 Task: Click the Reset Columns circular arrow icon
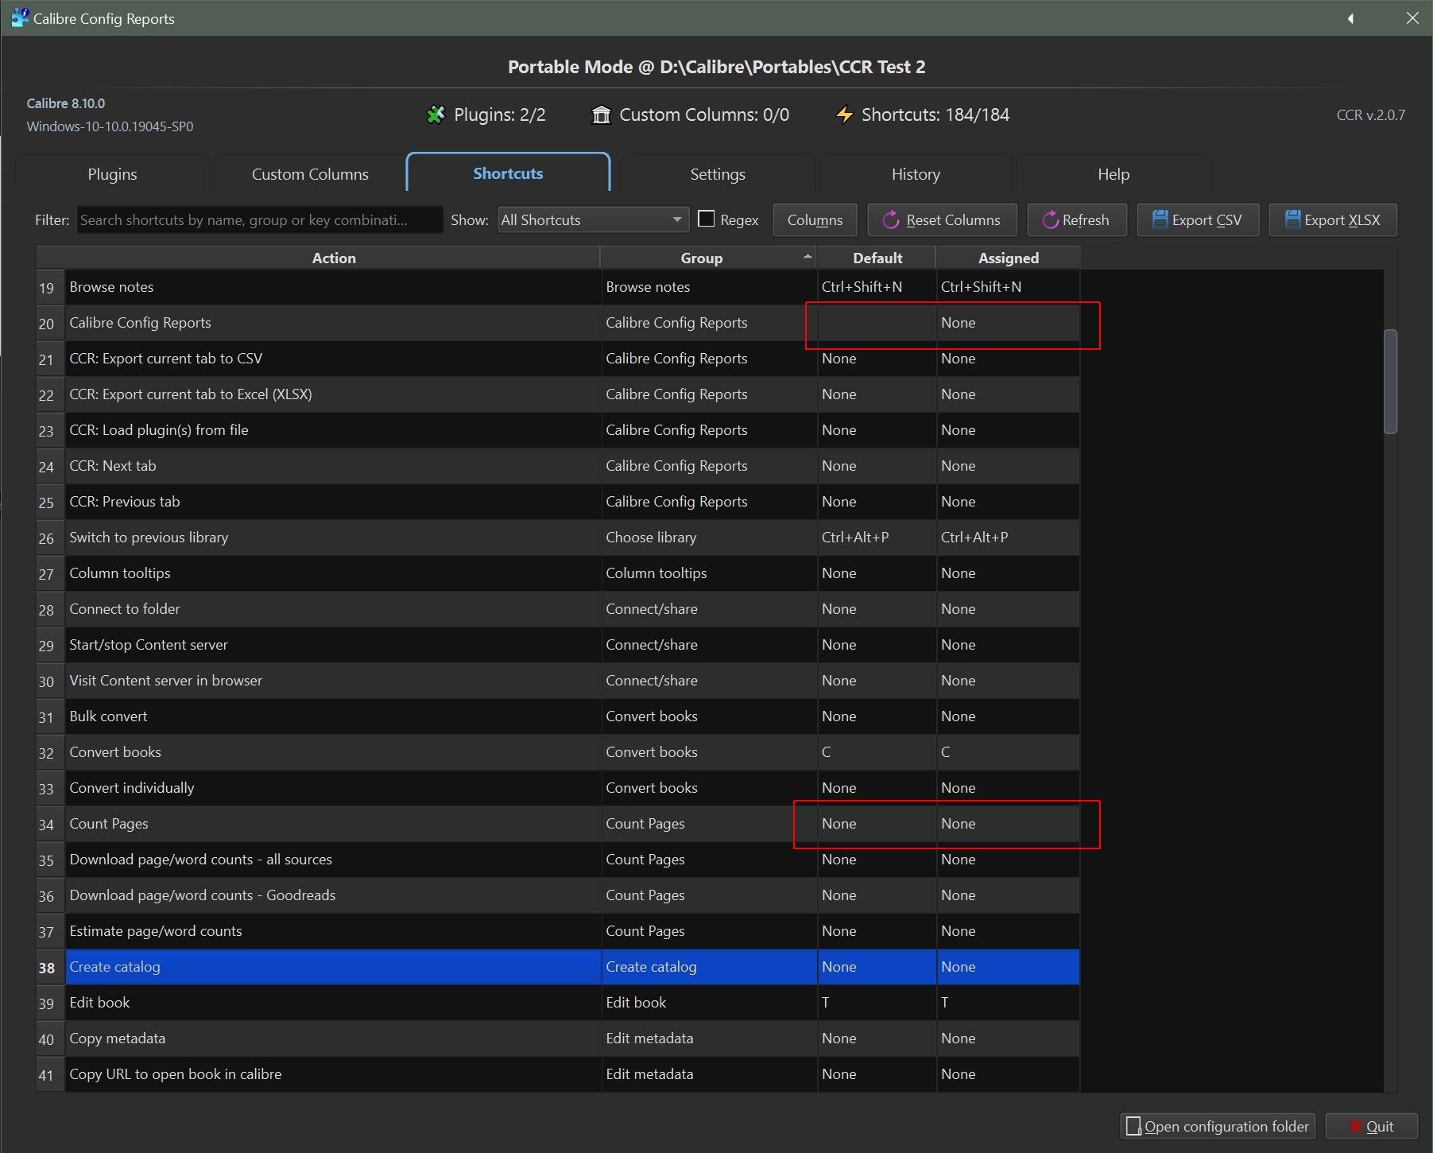891,220
